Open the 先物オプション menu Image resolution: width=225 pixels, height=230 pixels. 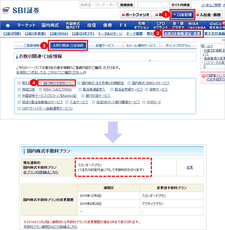(x=142, y=25)
